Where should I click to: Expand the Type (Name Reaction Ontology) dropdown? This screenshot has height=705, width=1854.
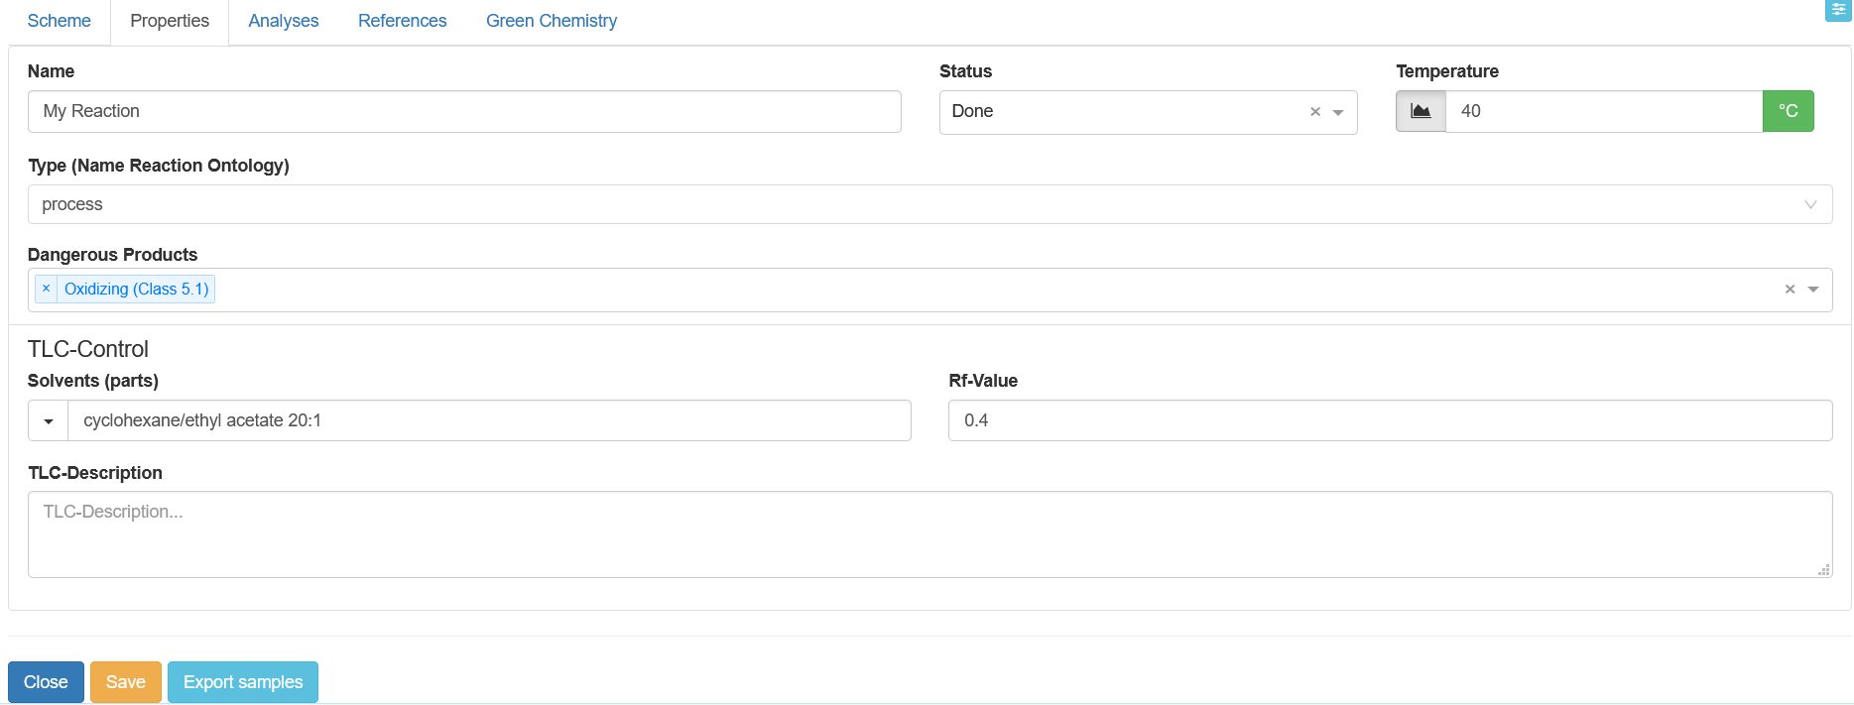(1809, 204)
